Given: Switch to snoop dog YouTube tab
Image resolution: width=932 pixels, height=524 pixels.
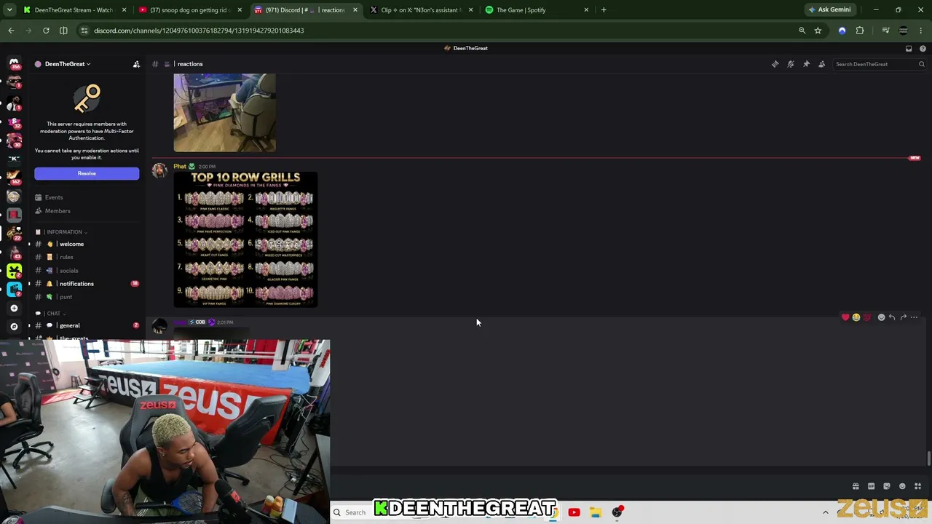Looking at the screenshot, I should 189,10.
